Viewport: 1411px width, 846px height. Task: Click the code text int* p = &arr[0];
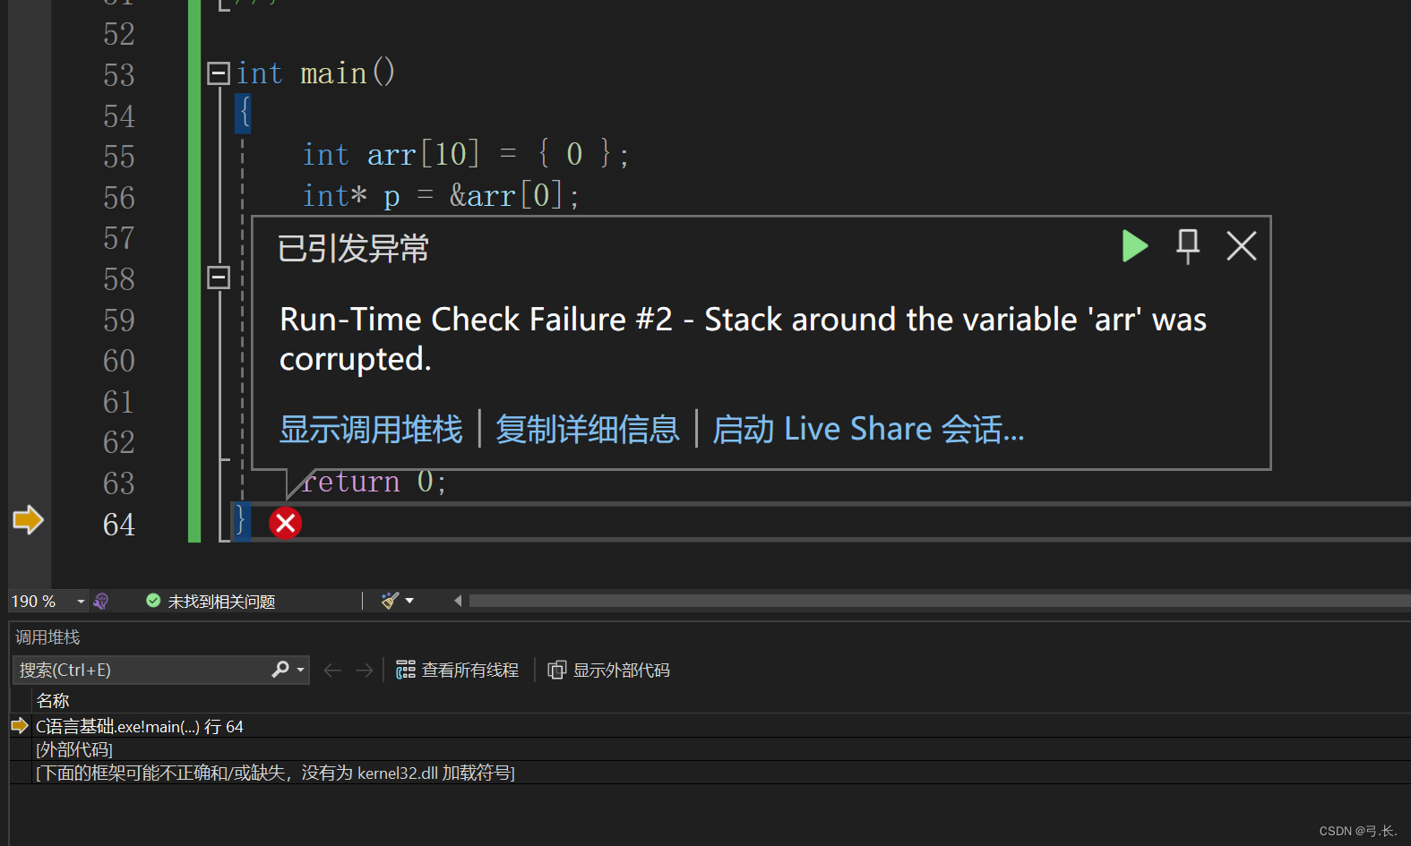click(x=441, y=195)
